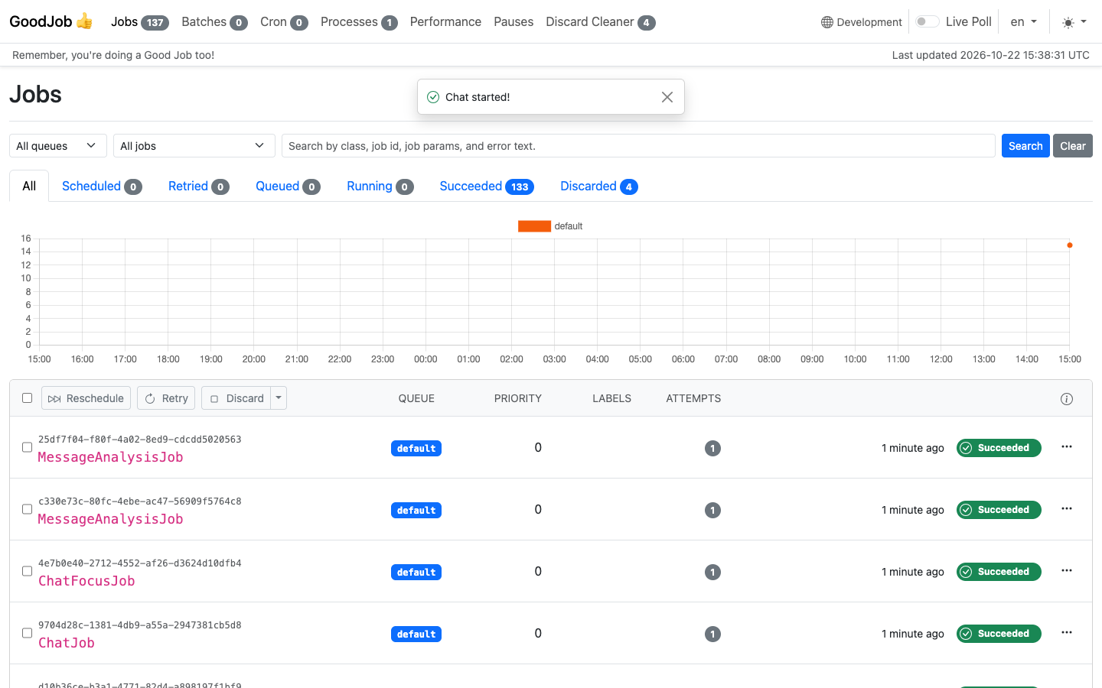Click the GoodJob thumbs-up logo
This screenshot has height=688, width=1102.
click(51, 21)
